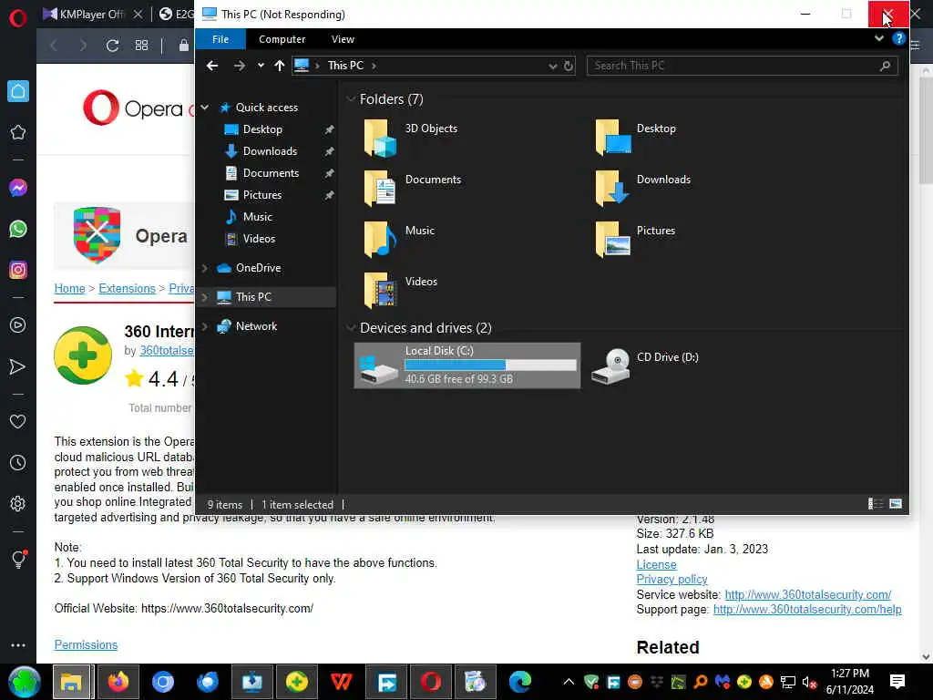Open address bar history dropdown
The height and width of the screenshot is (700, 933).
coord(553,66)
